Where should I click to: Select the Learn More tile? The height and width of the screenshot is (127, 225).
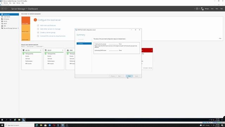[x=26, y=37]
